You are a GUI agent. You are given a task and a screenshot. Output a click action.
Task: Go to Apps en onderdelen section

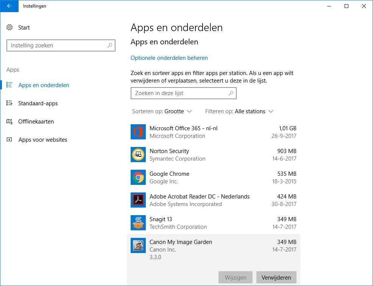(44, 85)
